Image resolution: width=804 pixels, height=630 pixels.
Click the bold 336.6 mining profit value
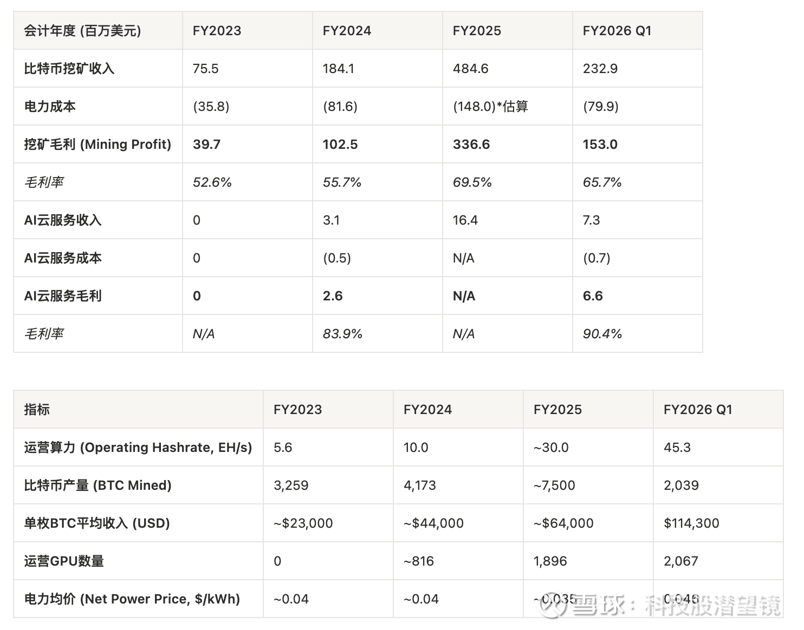coord(471,145)
